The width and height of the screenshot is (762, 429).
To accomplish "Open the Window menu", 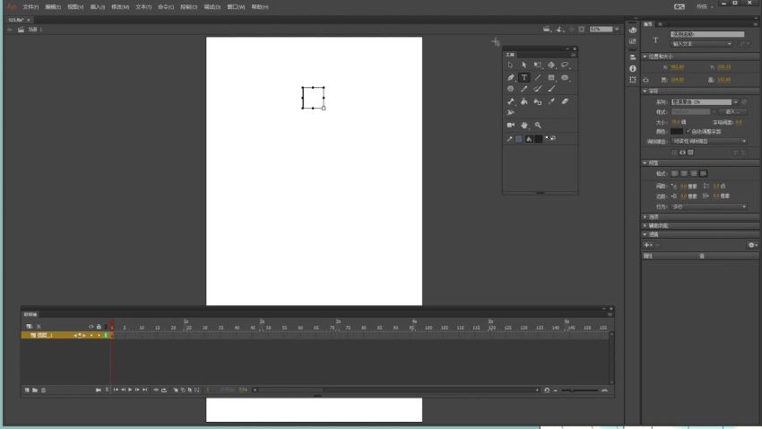I will pos(236,7).
